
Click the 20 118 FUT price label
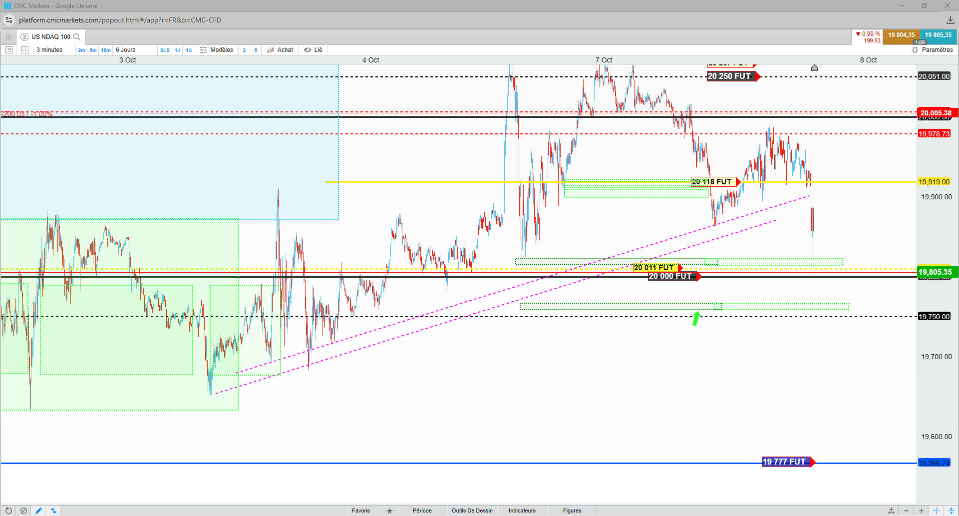(x=715, y=182)
